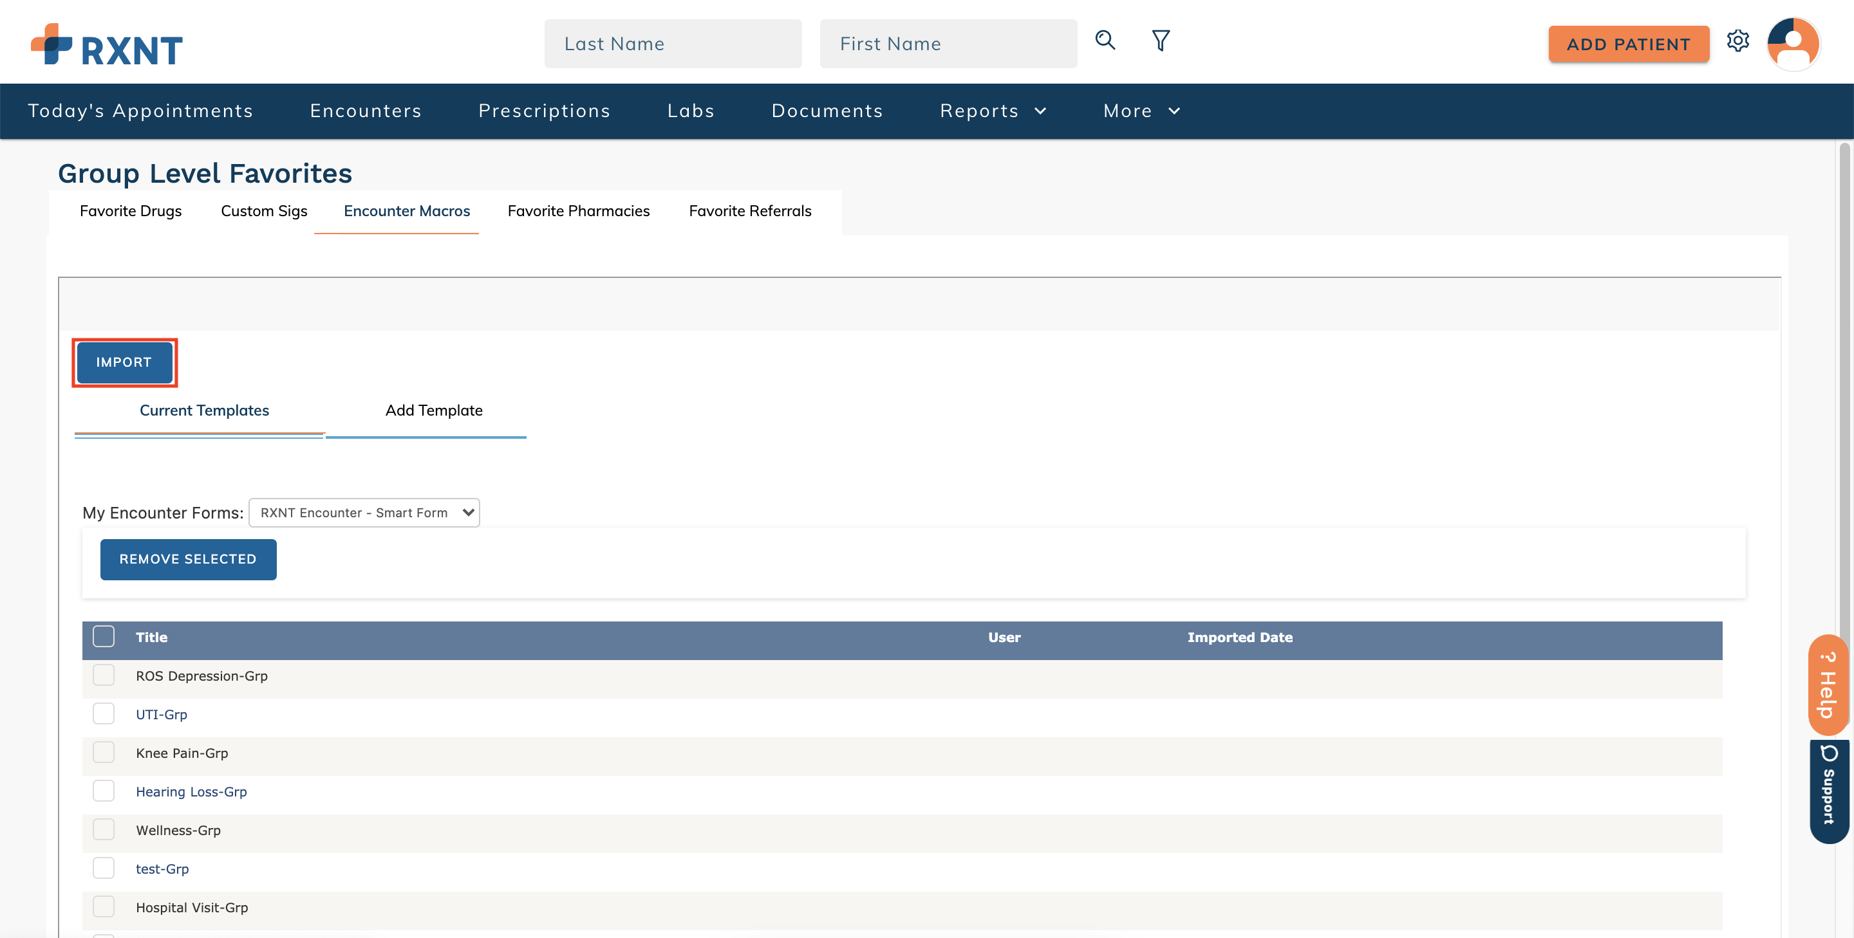Select the Hearing Loss-Grp checkbox
This screenshot has width=1854, height=938.
point(104,791)
